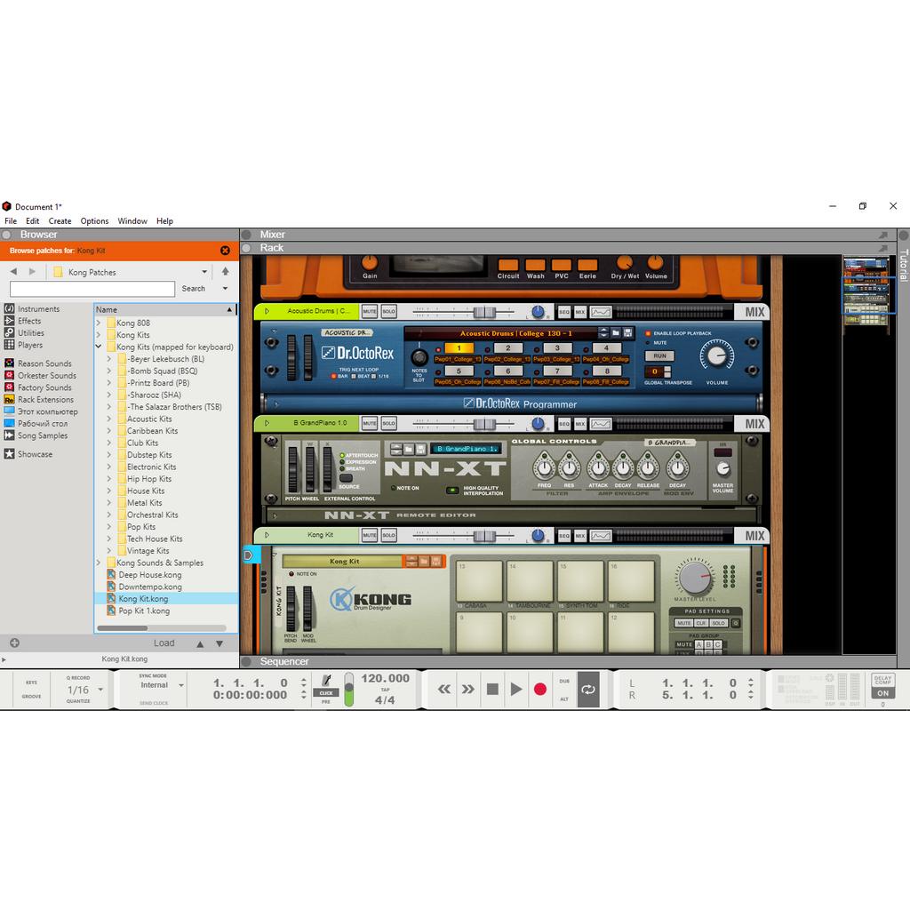Open the Kong Patches location dropdown

click(x=204, y=272)
